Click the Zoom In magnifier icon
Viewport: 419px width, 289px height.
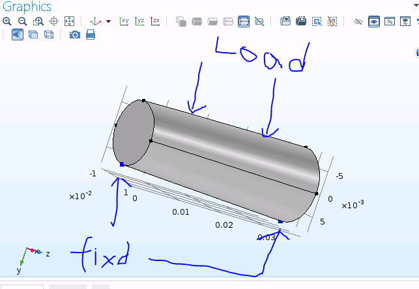[7, 21]
